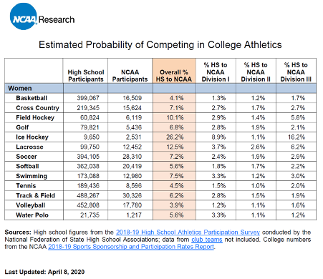Select the Last Updated April 8, 2020 text
The width and height of the screenshot is (323, 279).
click(x=44, y=272)
